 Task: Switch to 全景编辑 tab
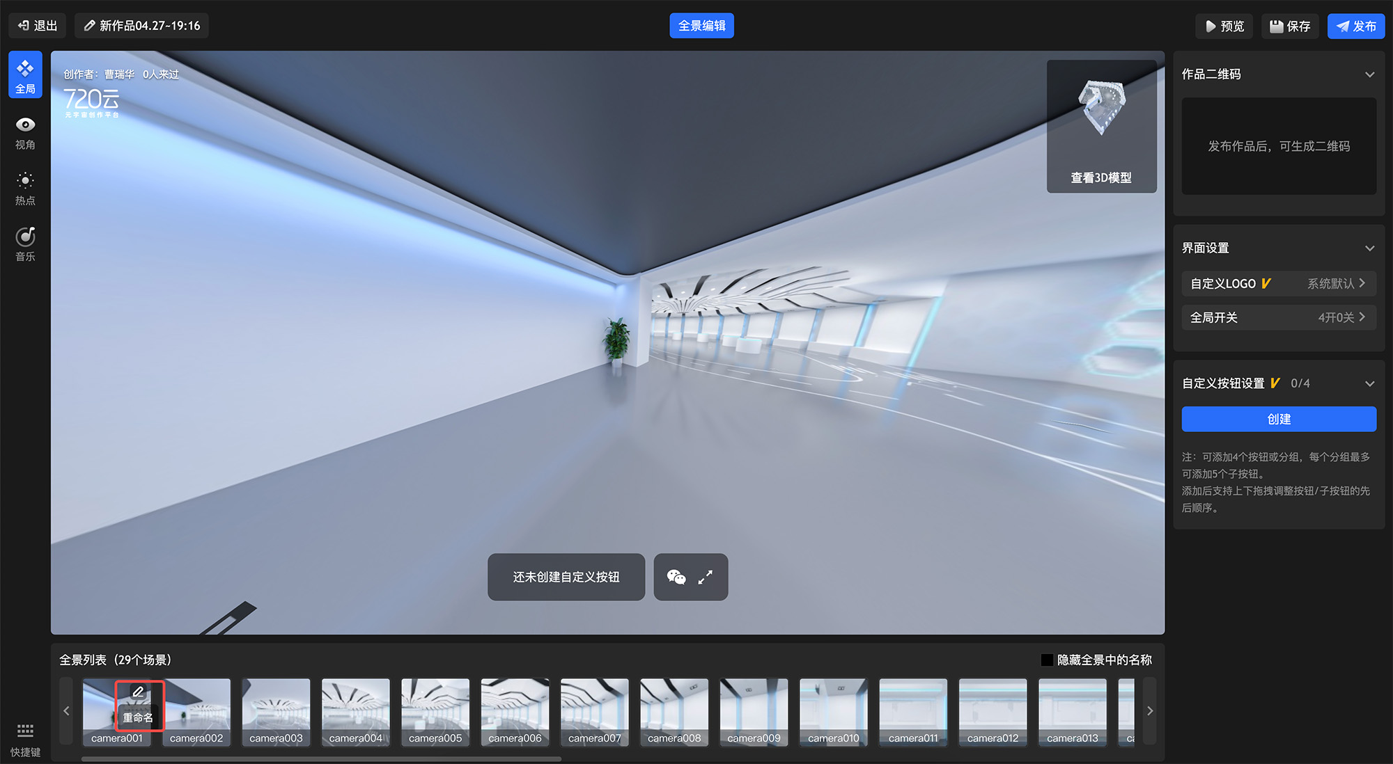[x=701, y=26]
